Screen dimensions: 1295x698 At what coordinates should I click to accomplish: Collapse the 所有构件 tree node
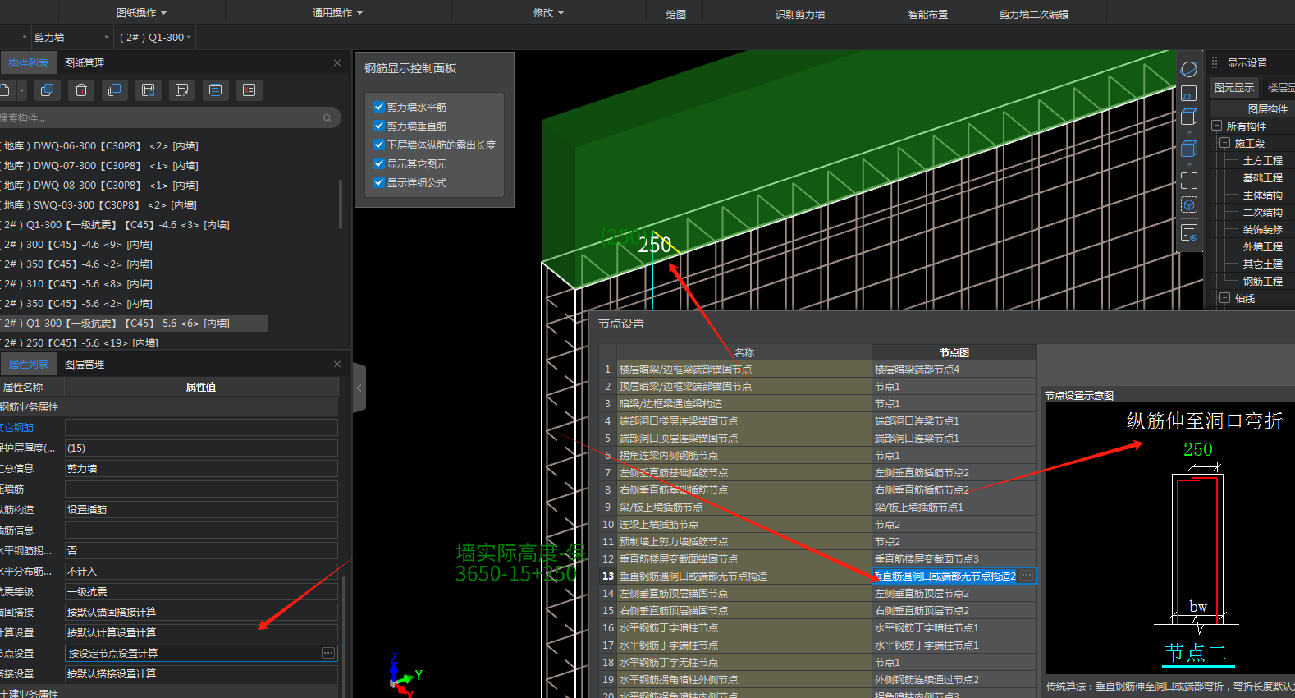(x=1217, y=126)
